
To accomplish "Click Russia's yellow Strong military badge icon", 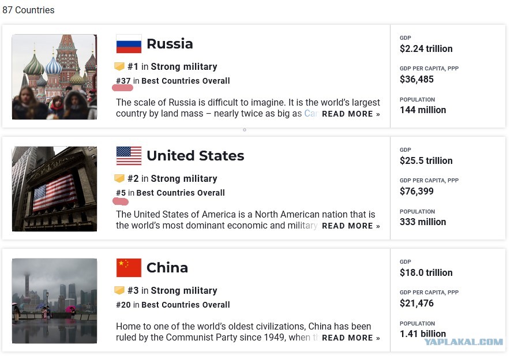I will (x=119, y=66).
